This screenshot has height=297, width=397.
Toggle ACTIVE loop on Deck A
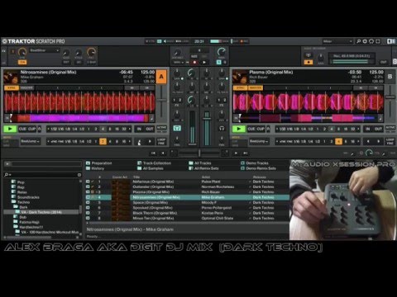tap(161, 128)
